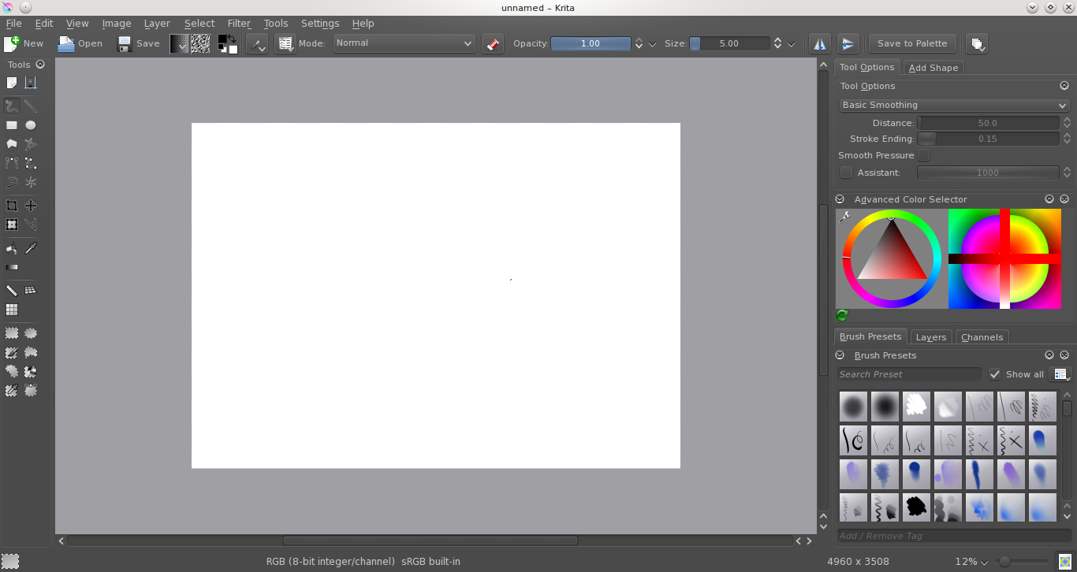Select the Line tool
The height and width of the screenshot is (572, 1077).
click(30, 106)
